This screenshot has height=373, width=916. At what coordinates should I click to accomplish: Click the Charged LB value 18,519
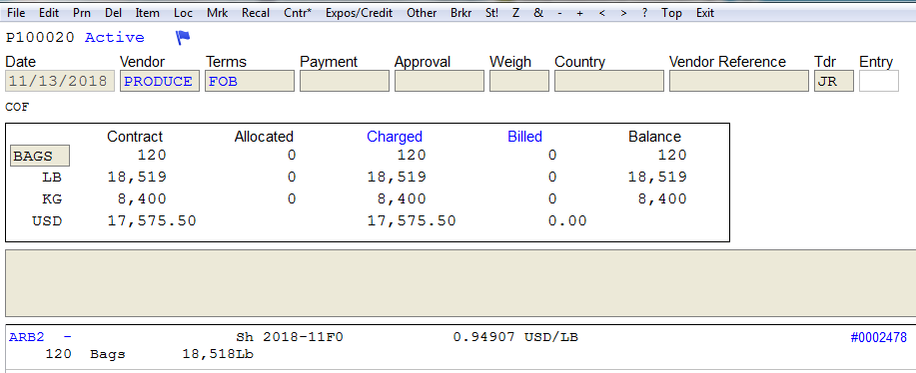397,177
